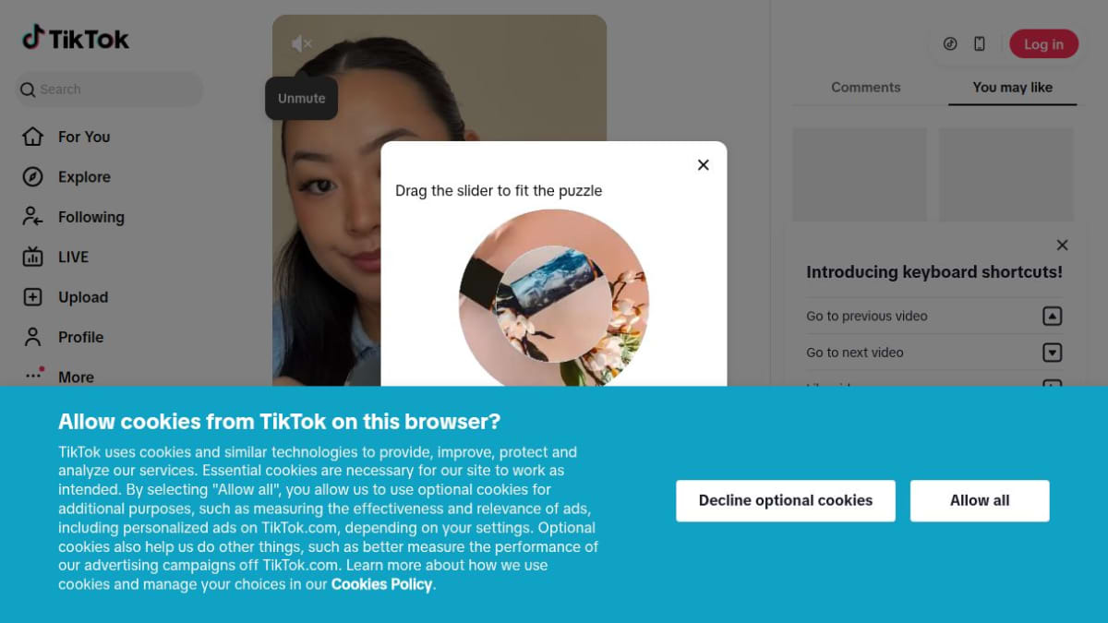This screenshot has width=1108, height=623.
Task: Click Decline optional cookies
Action: coord(786,500)
